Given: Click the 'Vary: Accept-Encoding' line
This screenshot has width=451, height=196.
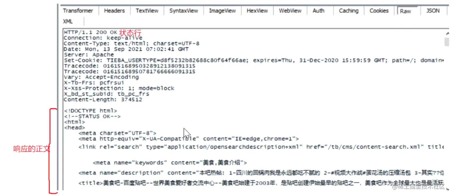Looking at the screenshot, I should point(101,77).
